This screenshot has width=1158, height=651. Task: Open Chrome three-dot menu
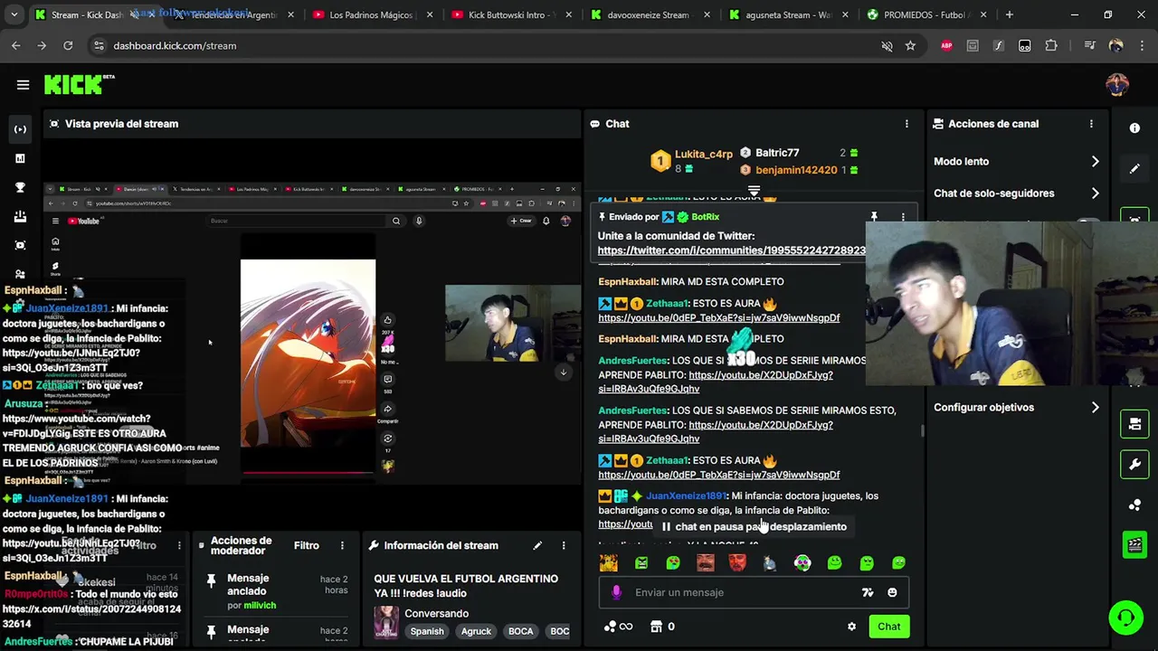[1142, 45]
